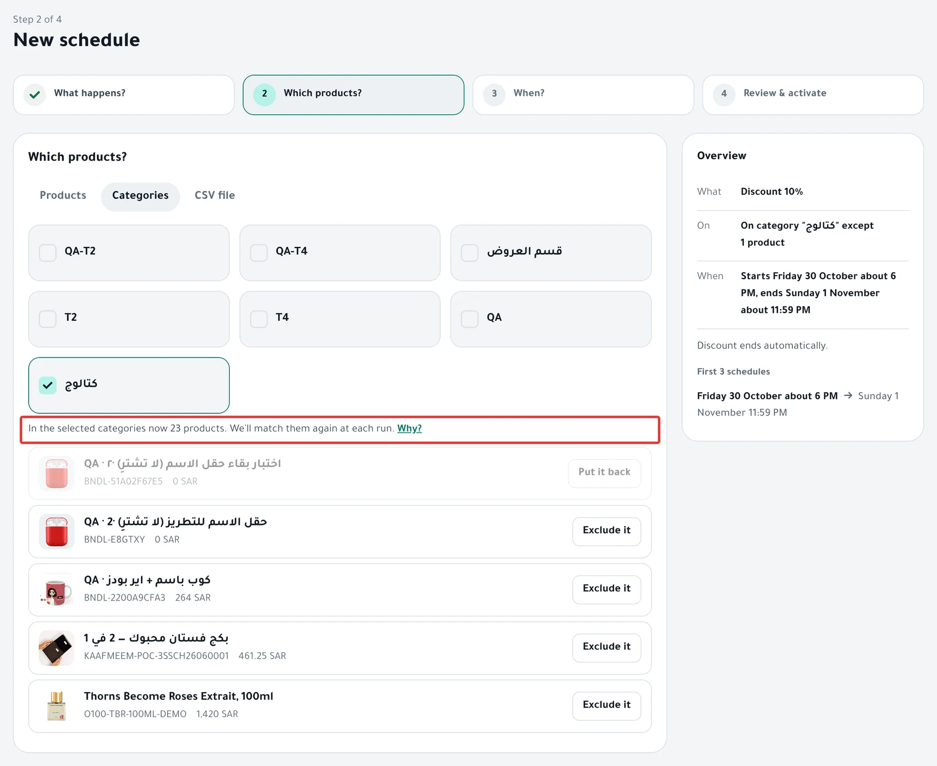This screenshot has height=766, width=937.
Task: Click product name 'بكج فستان محبوك'
Action: 156,638
